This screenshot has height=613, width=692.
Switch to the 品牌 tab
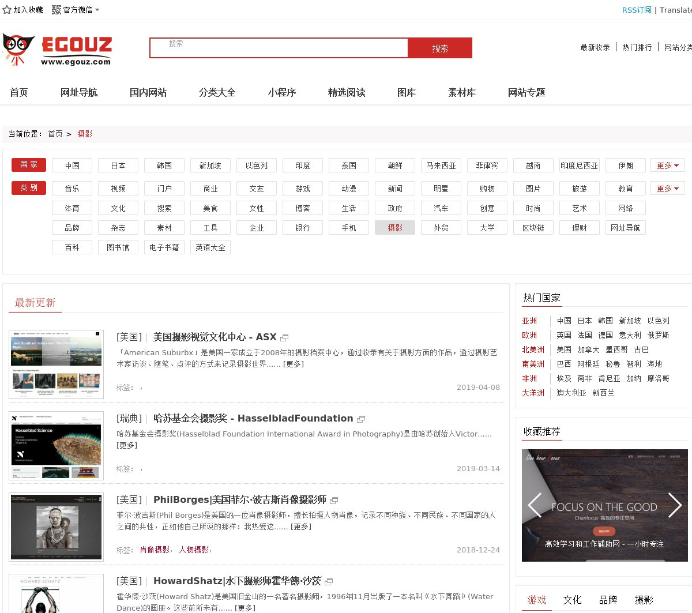click(x=608, y=600)
